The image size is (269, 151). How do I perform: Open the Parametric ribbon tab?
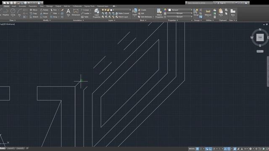(33, 6)
